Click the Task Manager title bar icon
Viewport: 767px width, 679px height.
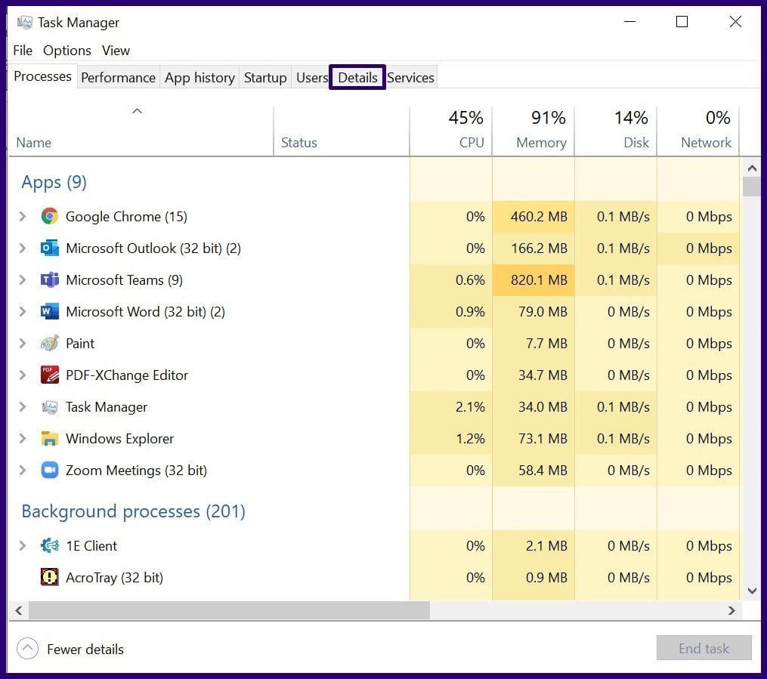(24, 23)
